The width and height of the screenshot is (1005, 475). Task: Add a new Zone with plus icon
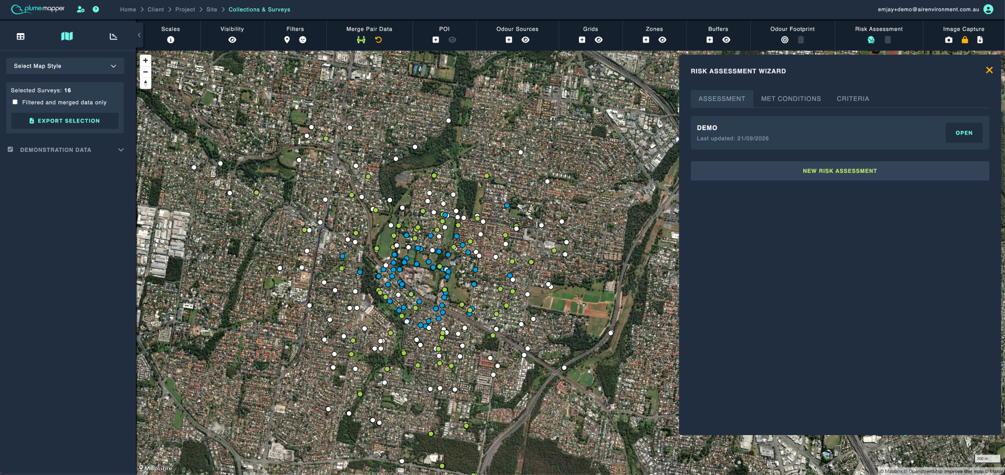click(x=646, y=40)
